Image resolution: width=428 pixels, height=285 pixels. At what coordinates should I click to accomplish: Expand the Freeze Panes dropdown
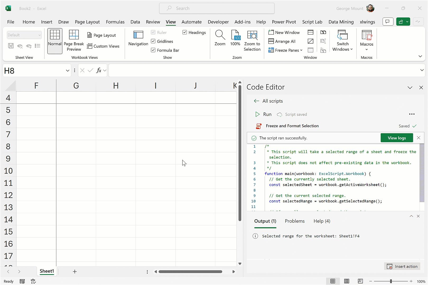(301, 50)
